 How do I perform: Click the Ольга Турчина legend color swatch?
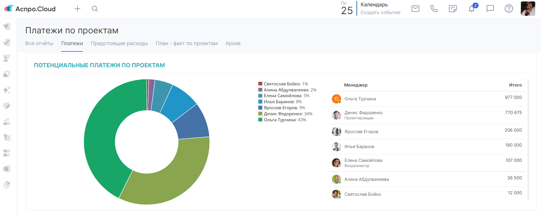pyautogui.click(x=260, y=120)
